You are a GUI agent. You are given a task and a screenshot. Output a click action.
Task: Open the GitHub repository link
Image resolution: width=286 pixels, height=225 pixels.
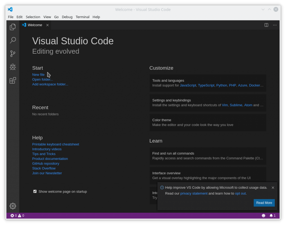[46, 164]
